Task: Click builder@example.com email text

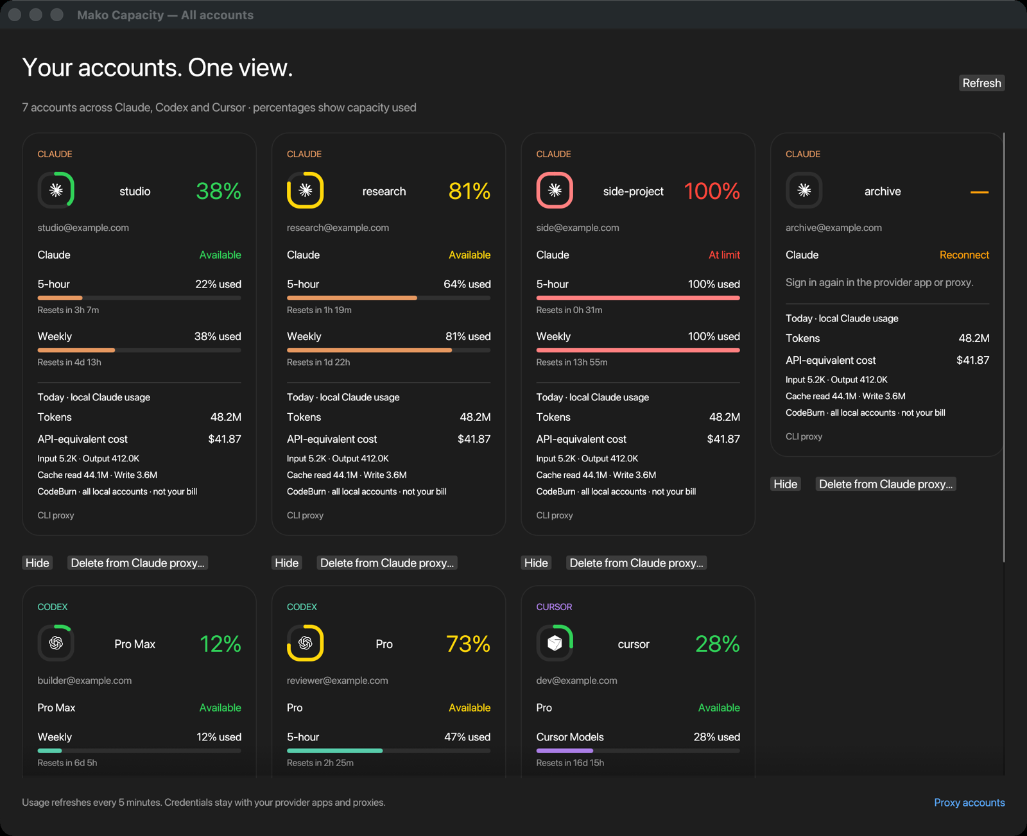Action: [x=84, y=680]
